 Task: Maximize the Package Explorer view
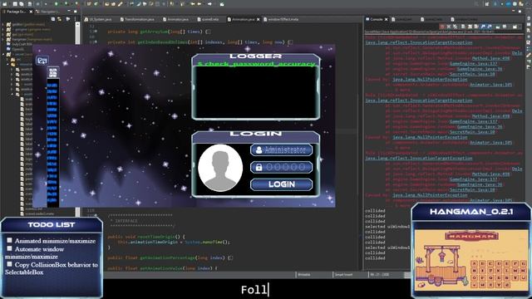click(76, 11)
